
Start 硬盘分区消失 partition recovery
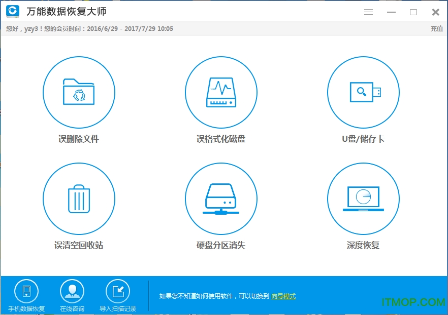[x=221, y=199]
